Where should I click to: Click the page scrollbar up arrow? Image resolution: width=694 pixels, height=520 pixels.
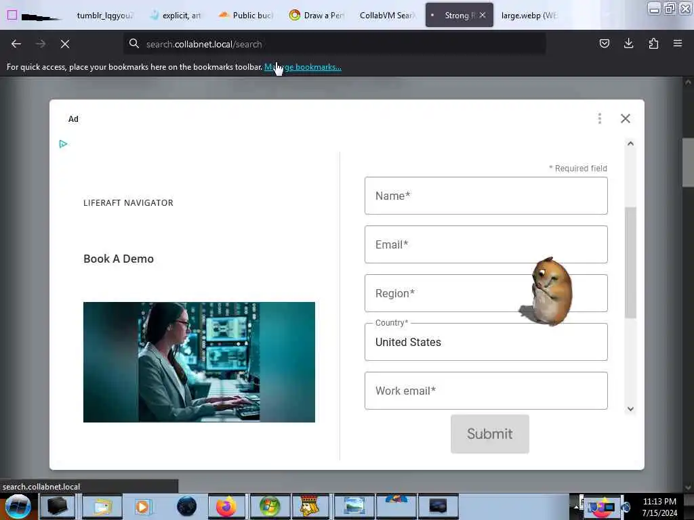point(688,82)
